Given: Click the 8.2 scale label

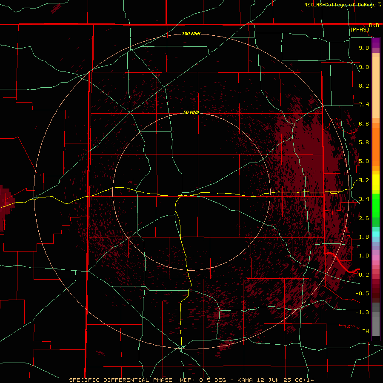Looking at the screenshot, I should pyautogui.click(x=364, y=86).
